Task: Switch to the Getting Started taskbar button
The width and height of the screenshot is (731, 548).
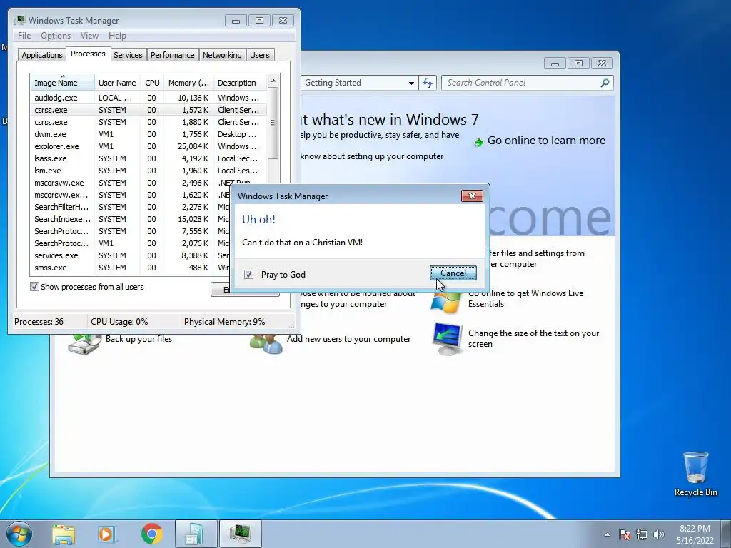Action: tap(196, 534)
